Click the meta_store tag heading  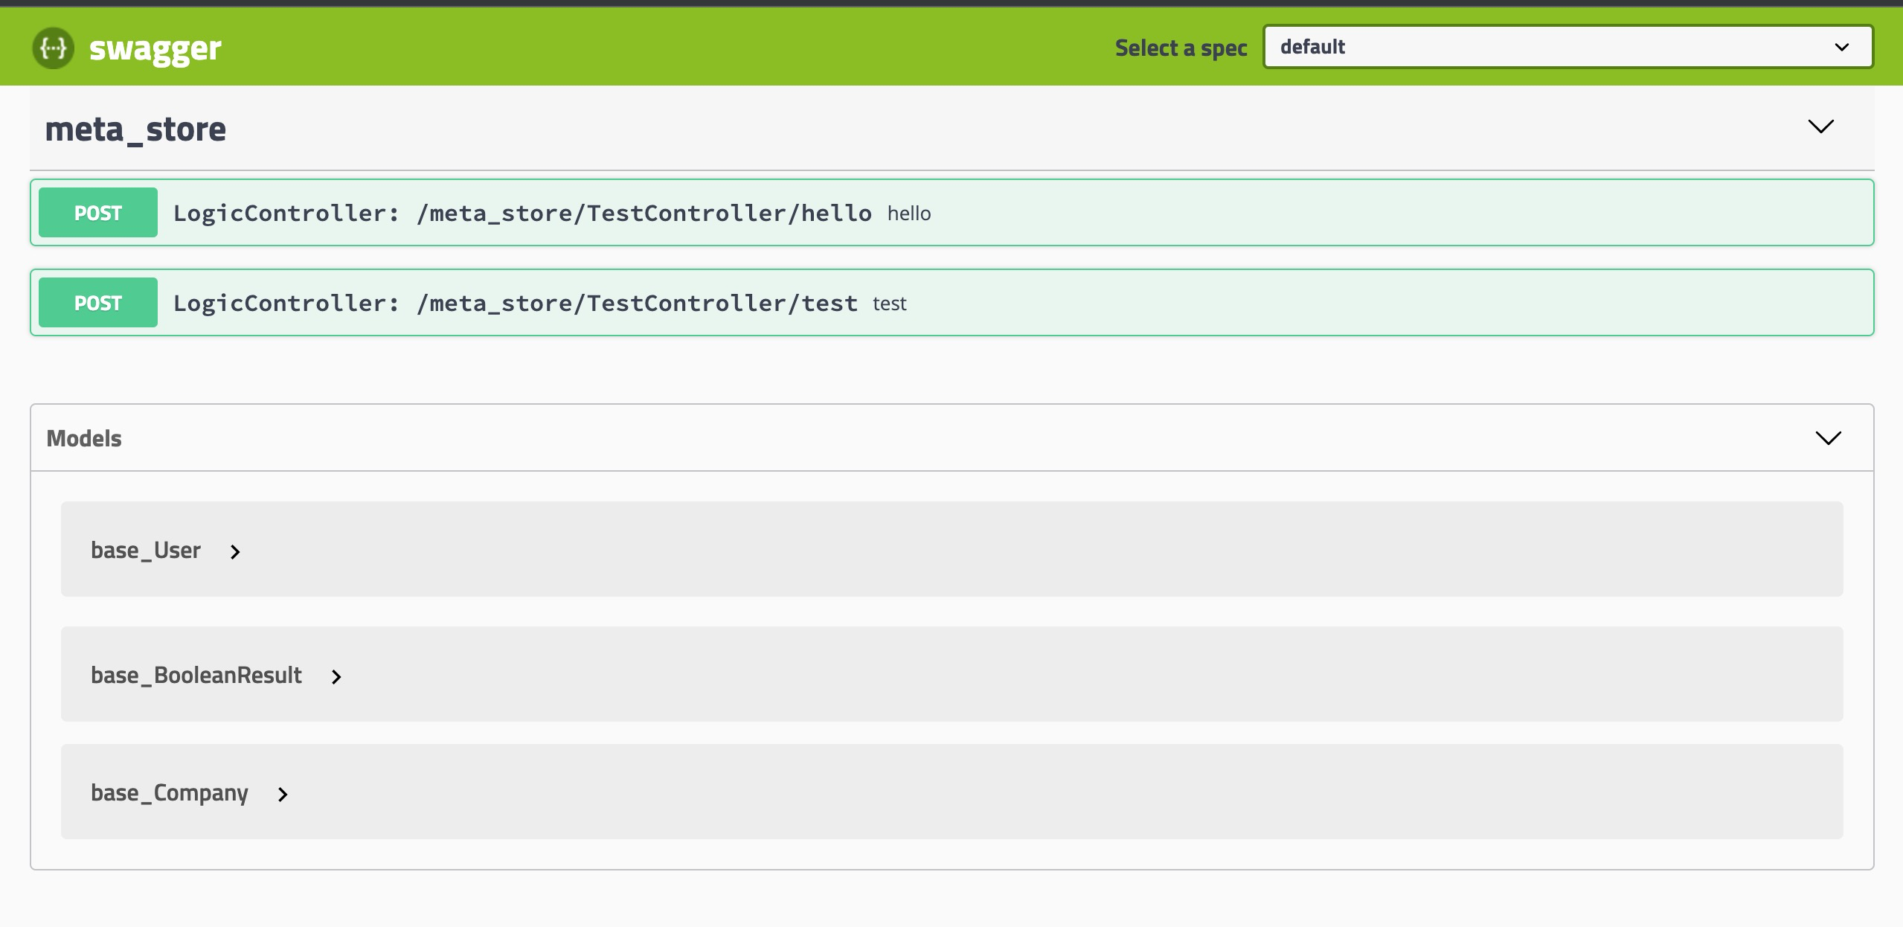click(135, 129)
